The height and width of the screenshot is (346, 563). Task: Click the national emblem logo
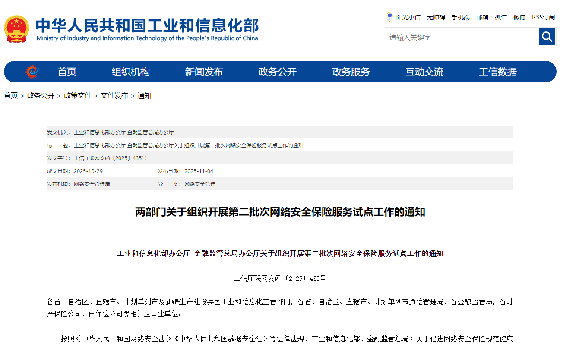click(16, 29)
